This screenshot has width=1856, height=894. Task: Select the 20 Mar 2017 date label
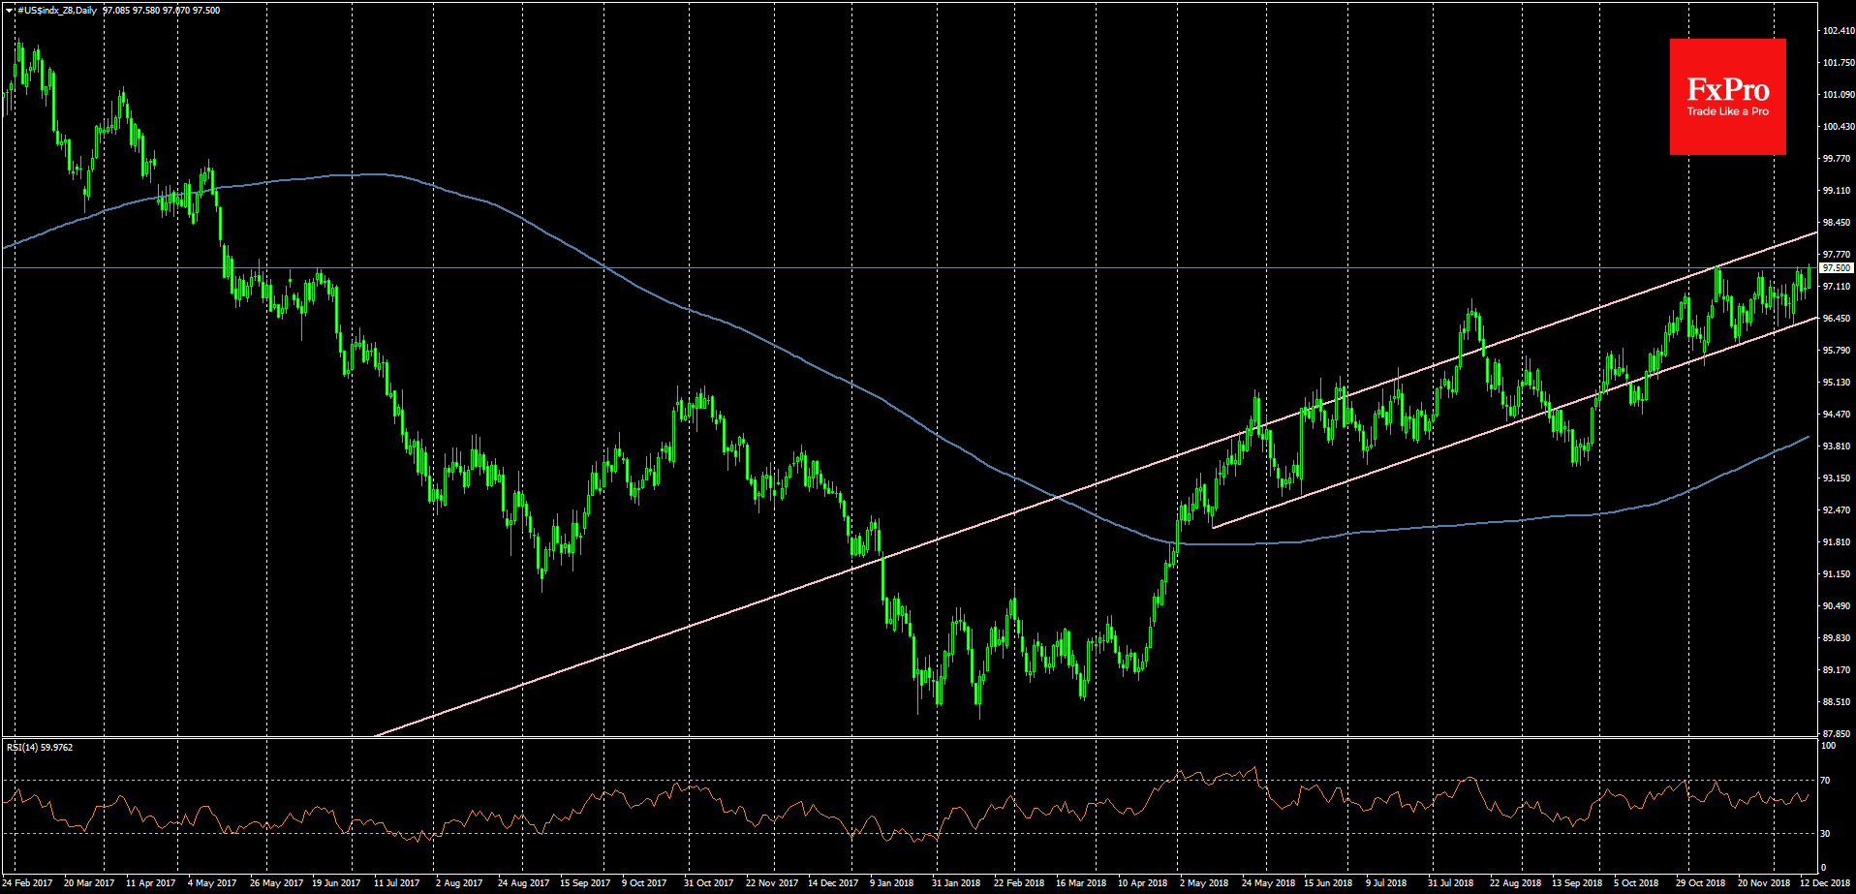[x=89, y=882]
